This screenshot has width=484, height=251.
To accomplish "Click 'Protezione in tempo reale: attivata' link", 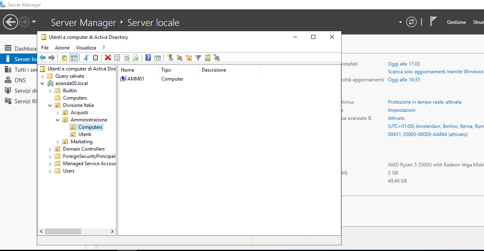I will pyautogui.click(x=425, y=102).
